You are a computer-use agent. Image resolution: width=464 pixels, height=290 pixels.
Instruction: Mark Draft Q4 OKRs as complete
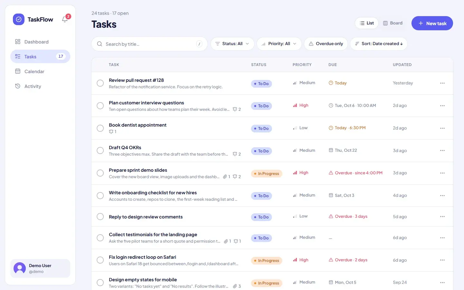[x=100, y=150]
